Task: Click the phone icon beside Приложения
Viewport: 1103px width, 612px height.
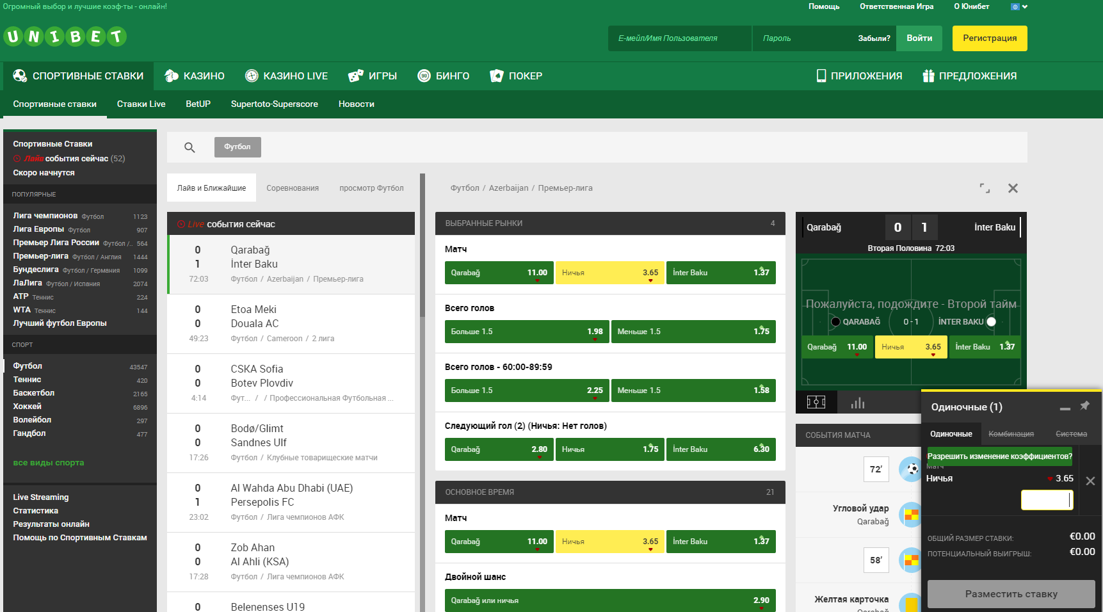Action: 821,76
